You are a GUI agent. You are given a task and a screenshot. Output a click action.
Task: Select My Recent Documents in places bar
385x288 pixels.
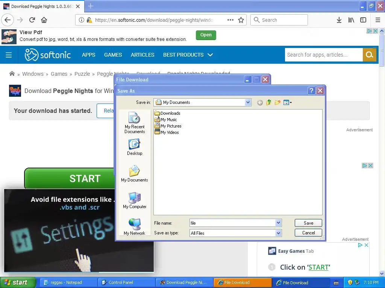pyautogui.click(x=135, y=123)
